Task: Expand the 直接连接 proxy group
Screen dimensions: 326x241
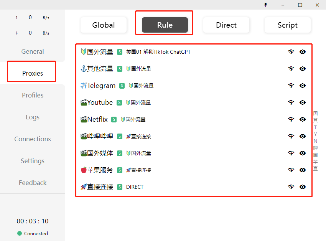Action: coord(193,187)
